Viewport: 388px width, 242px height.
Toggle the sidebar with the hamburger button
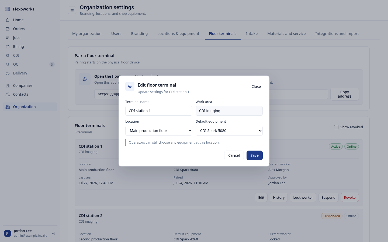(x=72, y=10)
